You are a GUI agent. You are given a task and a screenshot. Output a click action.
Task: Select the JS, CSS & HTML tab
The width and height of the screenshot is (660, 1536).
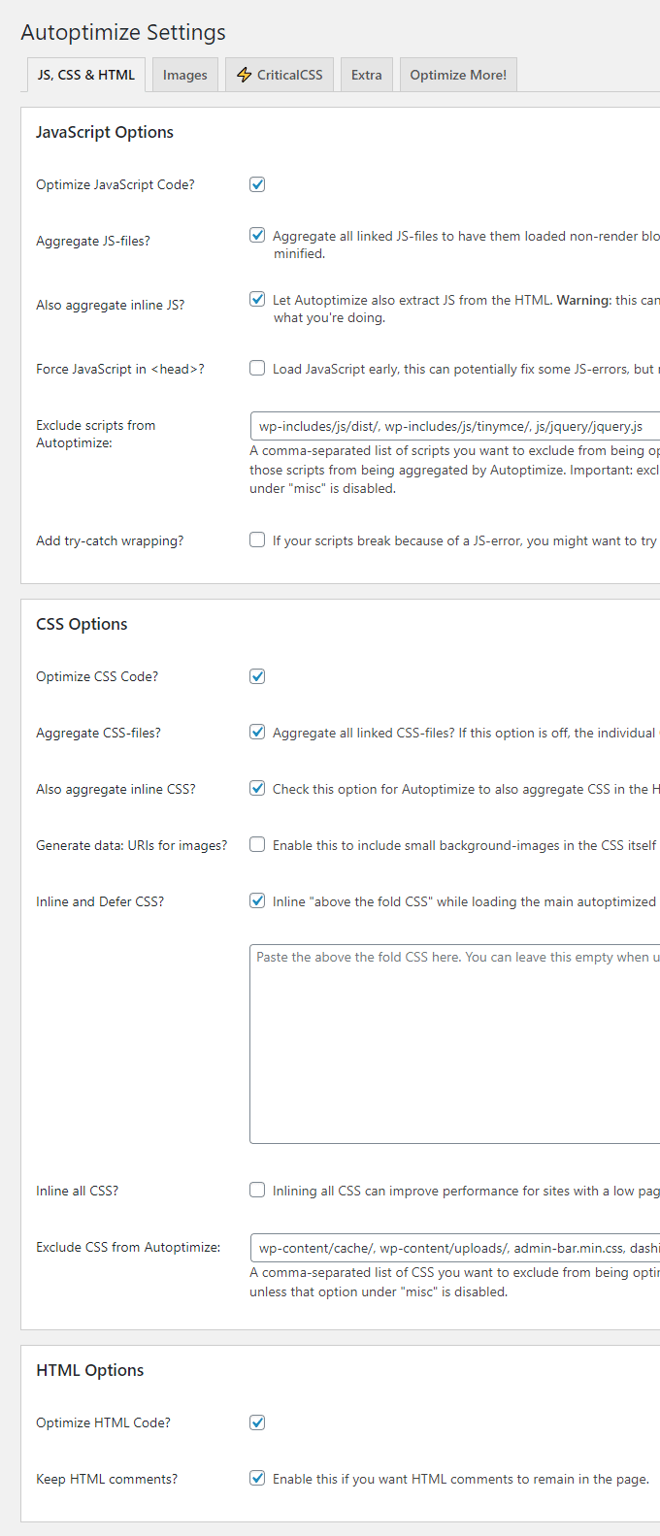pos(86,75)
